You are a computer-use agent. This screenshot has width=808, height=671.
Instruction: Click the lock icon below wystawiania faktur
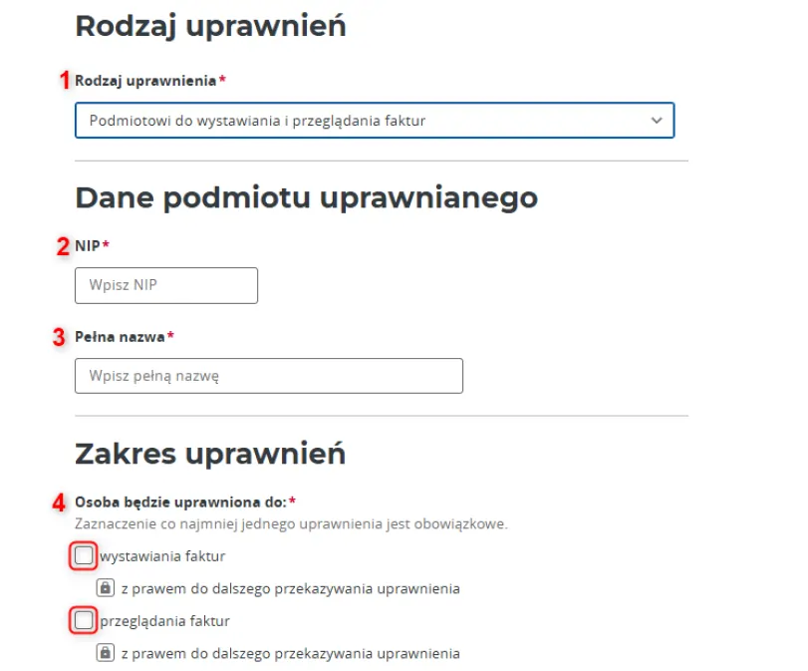click(105, 588)
